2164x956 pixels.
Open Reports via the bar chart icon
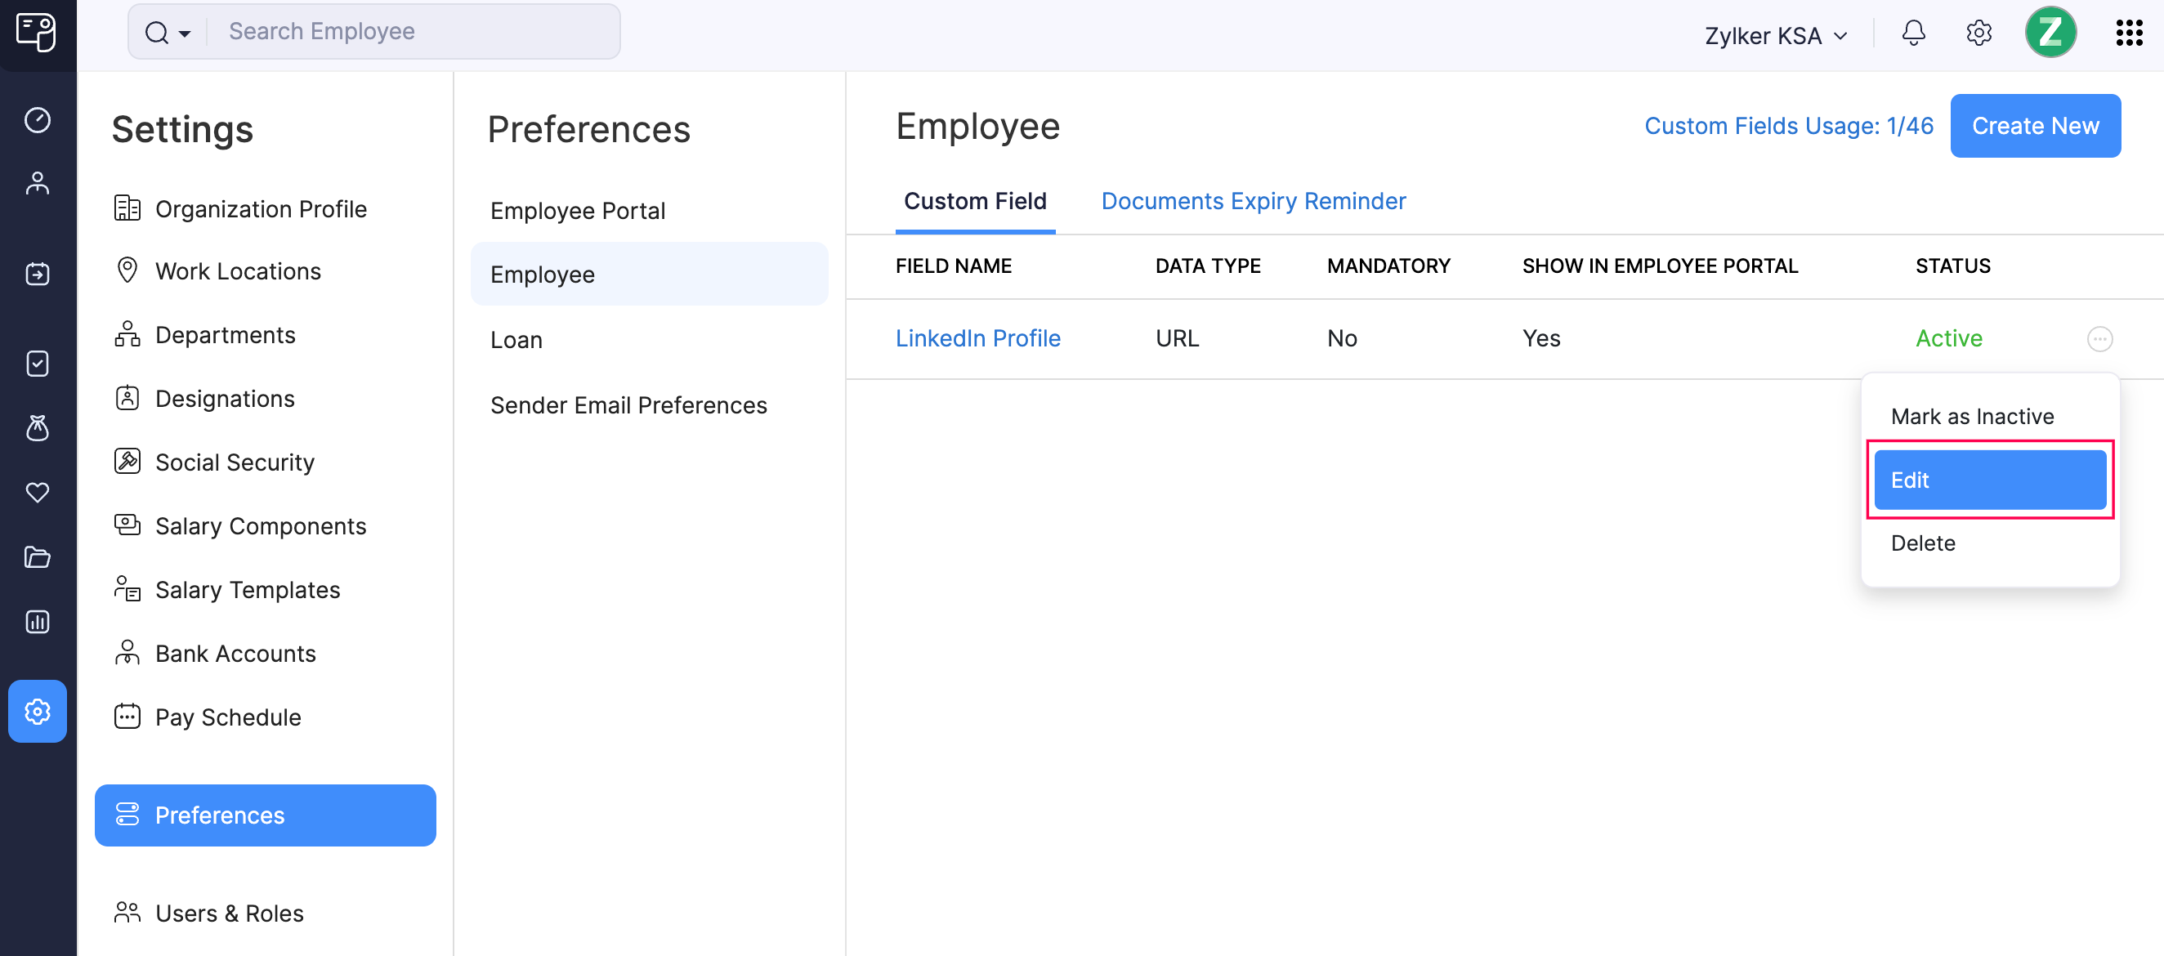[38, 622]
